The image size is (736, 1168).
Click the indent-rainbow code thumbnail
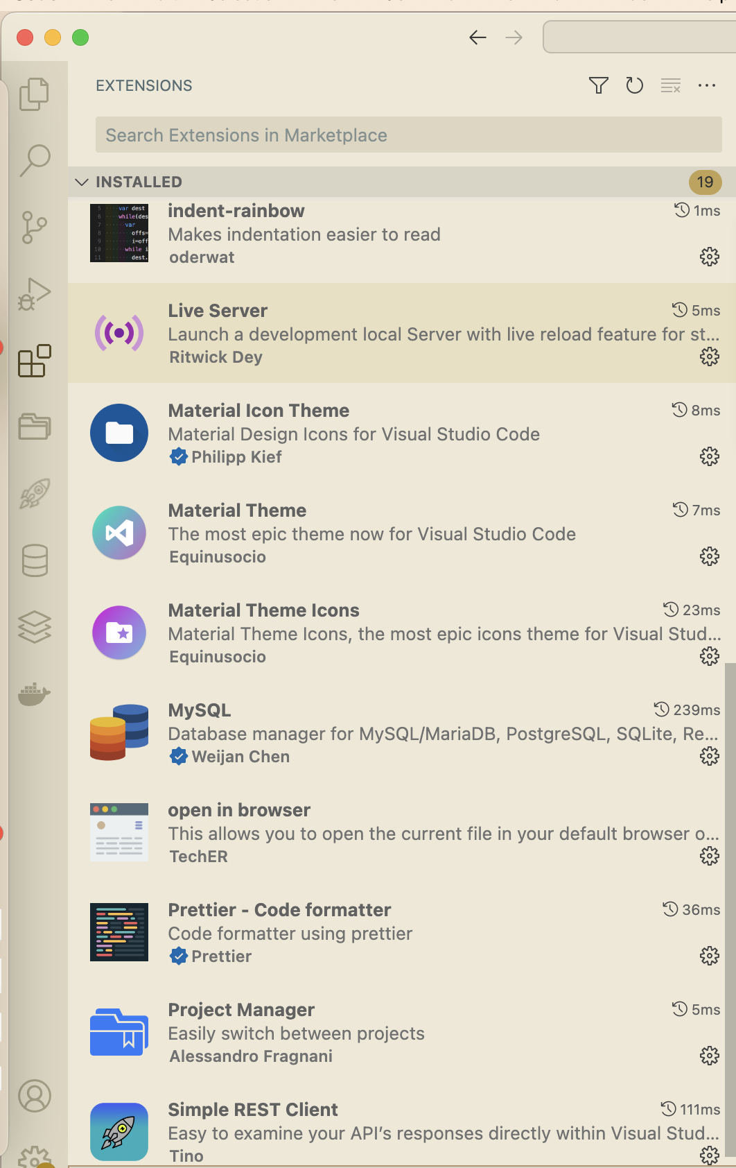click(x=119, y=233)
